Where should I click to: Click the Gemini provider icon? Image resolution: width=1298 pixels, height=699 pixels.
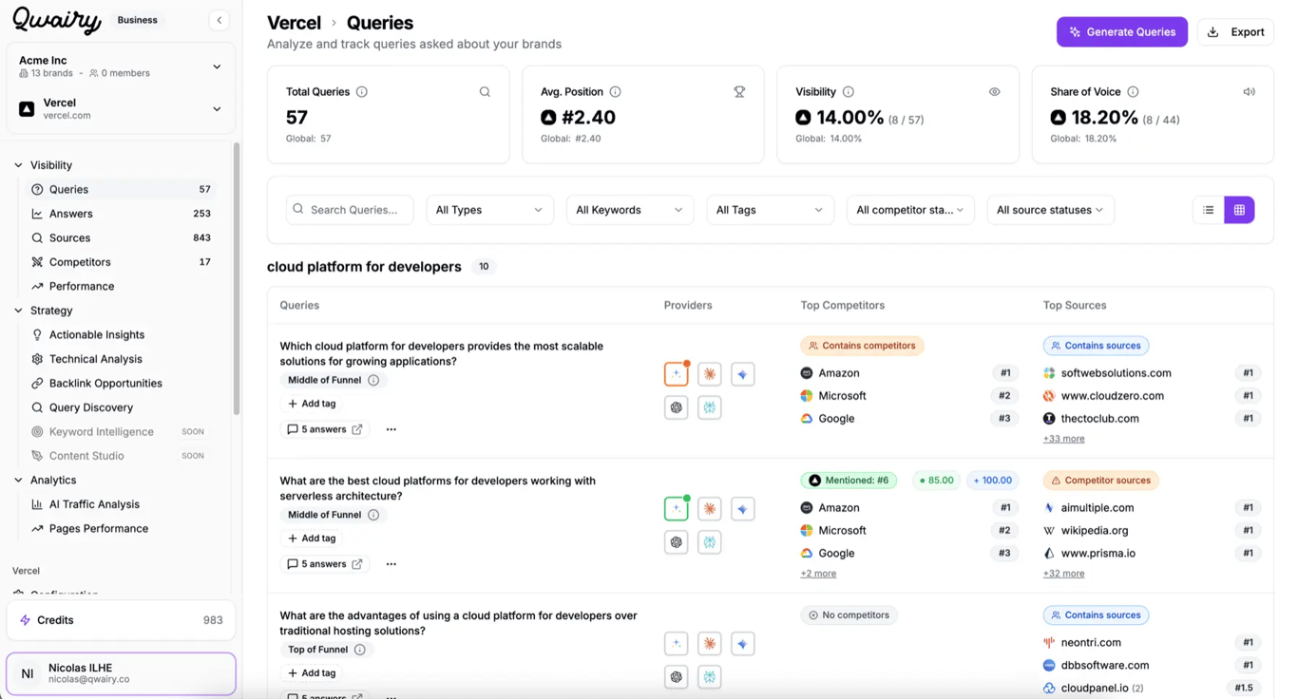click(x=742, y=373)
